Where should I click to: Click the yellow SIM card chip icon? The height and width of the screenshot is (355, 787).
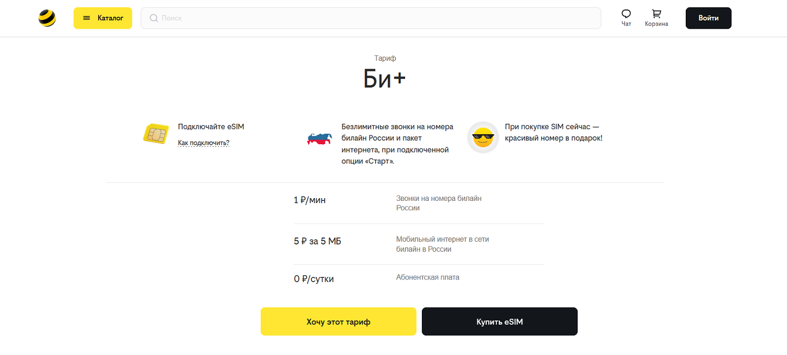click(156, 134)
